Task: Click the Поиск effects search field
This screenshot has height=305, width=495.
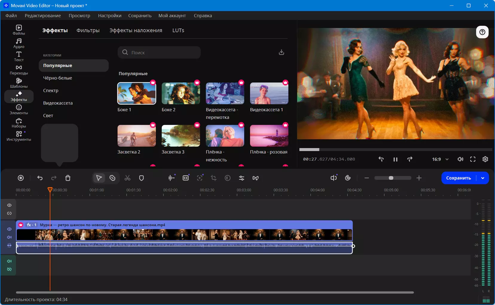Action: coord(159,52)
